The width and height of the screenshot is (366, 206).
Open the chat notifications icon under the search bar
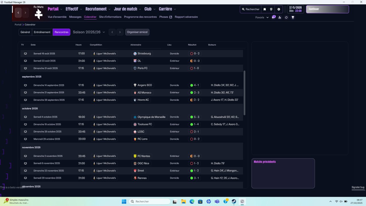(274, 17)
